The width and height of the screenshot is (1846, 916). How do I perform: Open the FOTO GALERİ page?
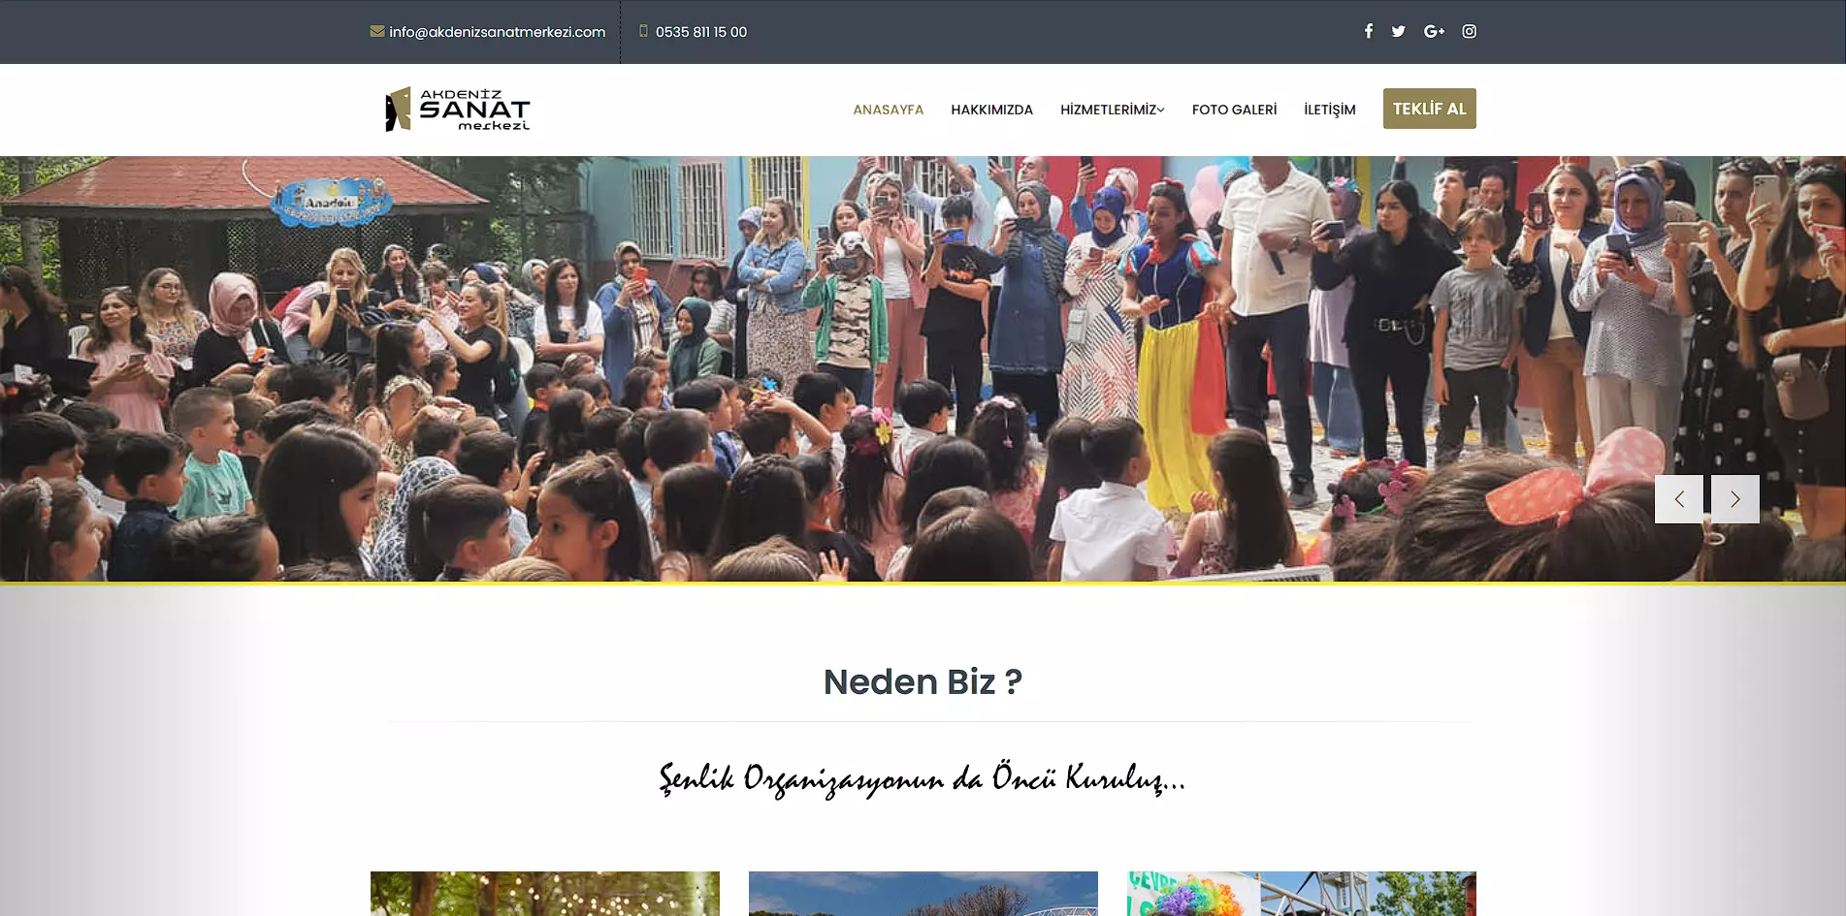point(1234,110)
